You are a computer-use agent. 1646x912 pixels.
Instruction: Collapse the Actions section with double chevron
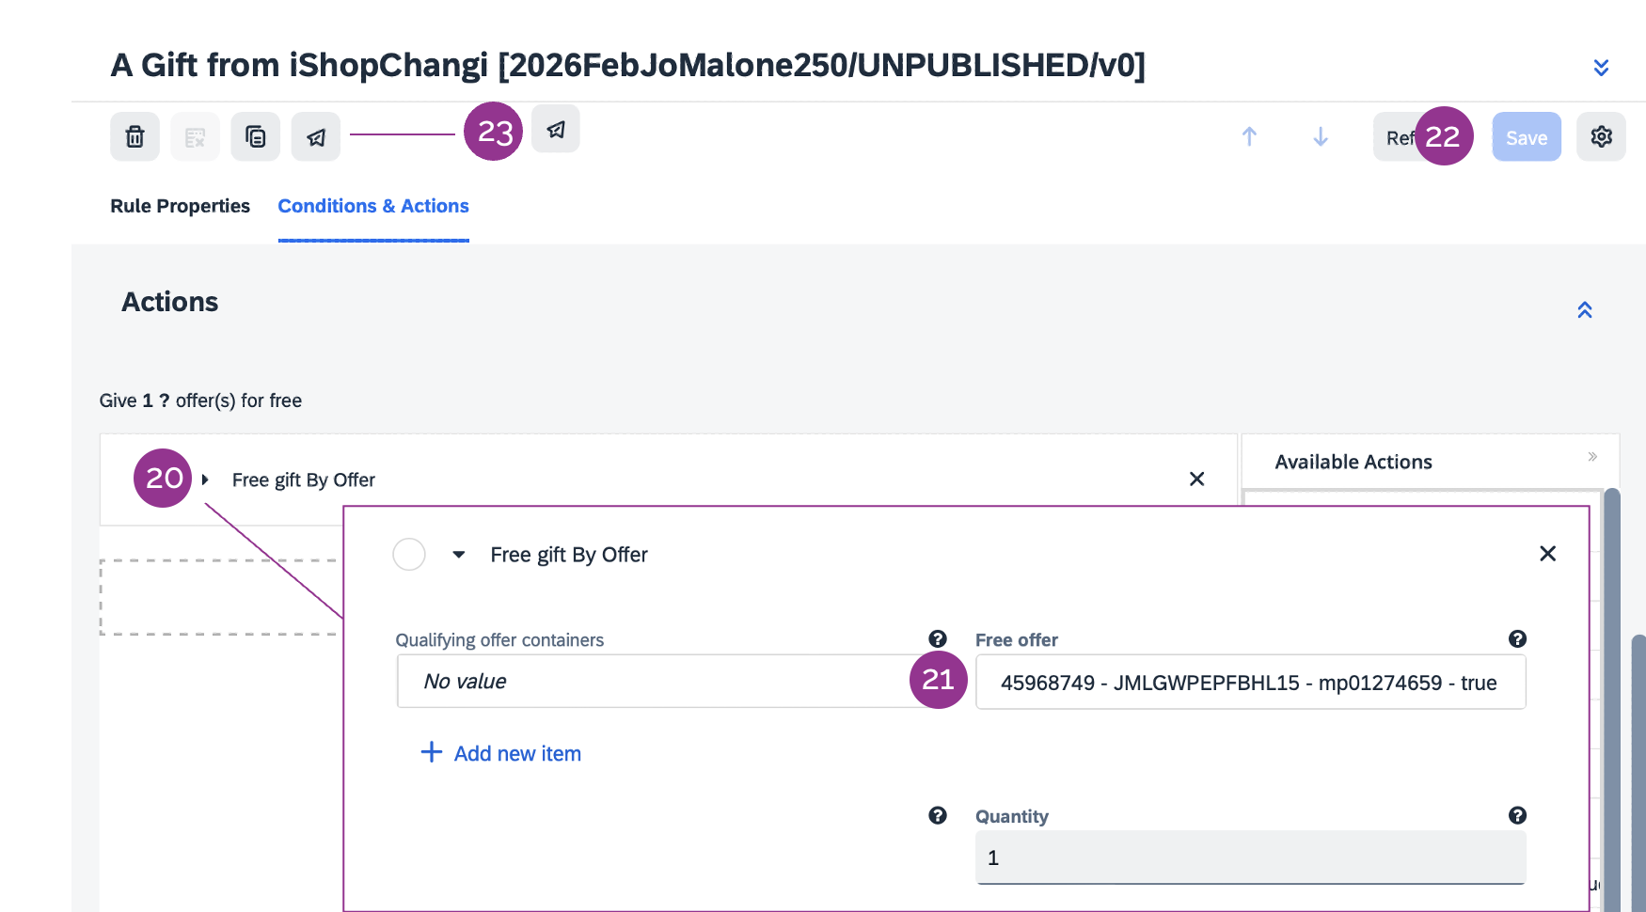pos(1585,310)
